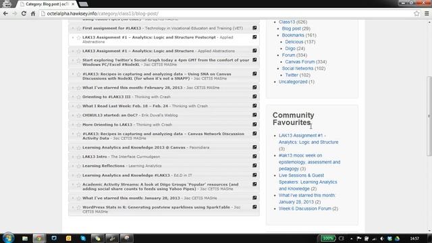Open the Canvas Forum category

coord(300,61)
